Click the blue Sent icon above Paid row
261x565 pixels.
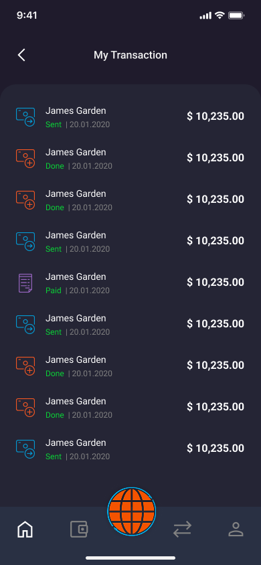pyautogui.click(x=25, y=241)
